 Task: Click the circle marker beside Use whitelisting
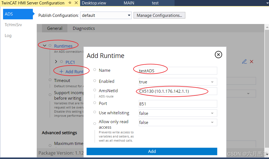coord(94,112)
